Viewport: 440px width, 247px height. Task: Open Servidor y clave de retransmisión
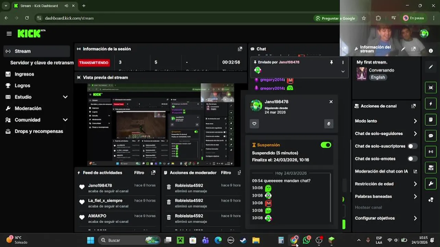point(42,63)
